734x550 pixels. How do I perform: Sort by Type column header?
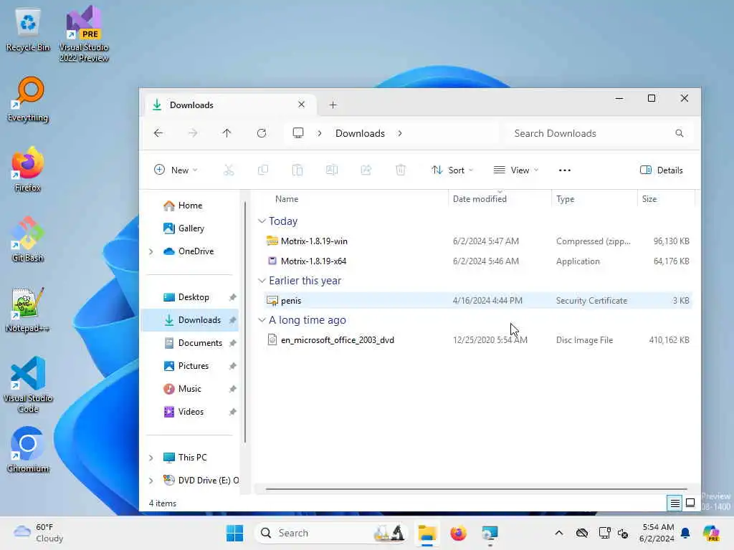pyautogui.click(x=594, y=199)
